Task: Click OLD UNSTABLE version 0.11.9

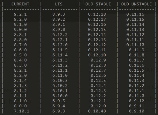Action: pos(137,50)
